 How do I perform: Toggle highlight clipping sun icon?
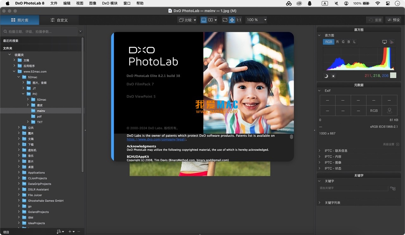click(x=333, y=76)
